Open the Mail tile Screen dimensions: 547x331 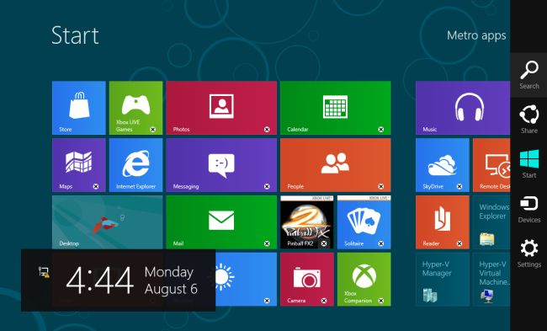(221, 222)
